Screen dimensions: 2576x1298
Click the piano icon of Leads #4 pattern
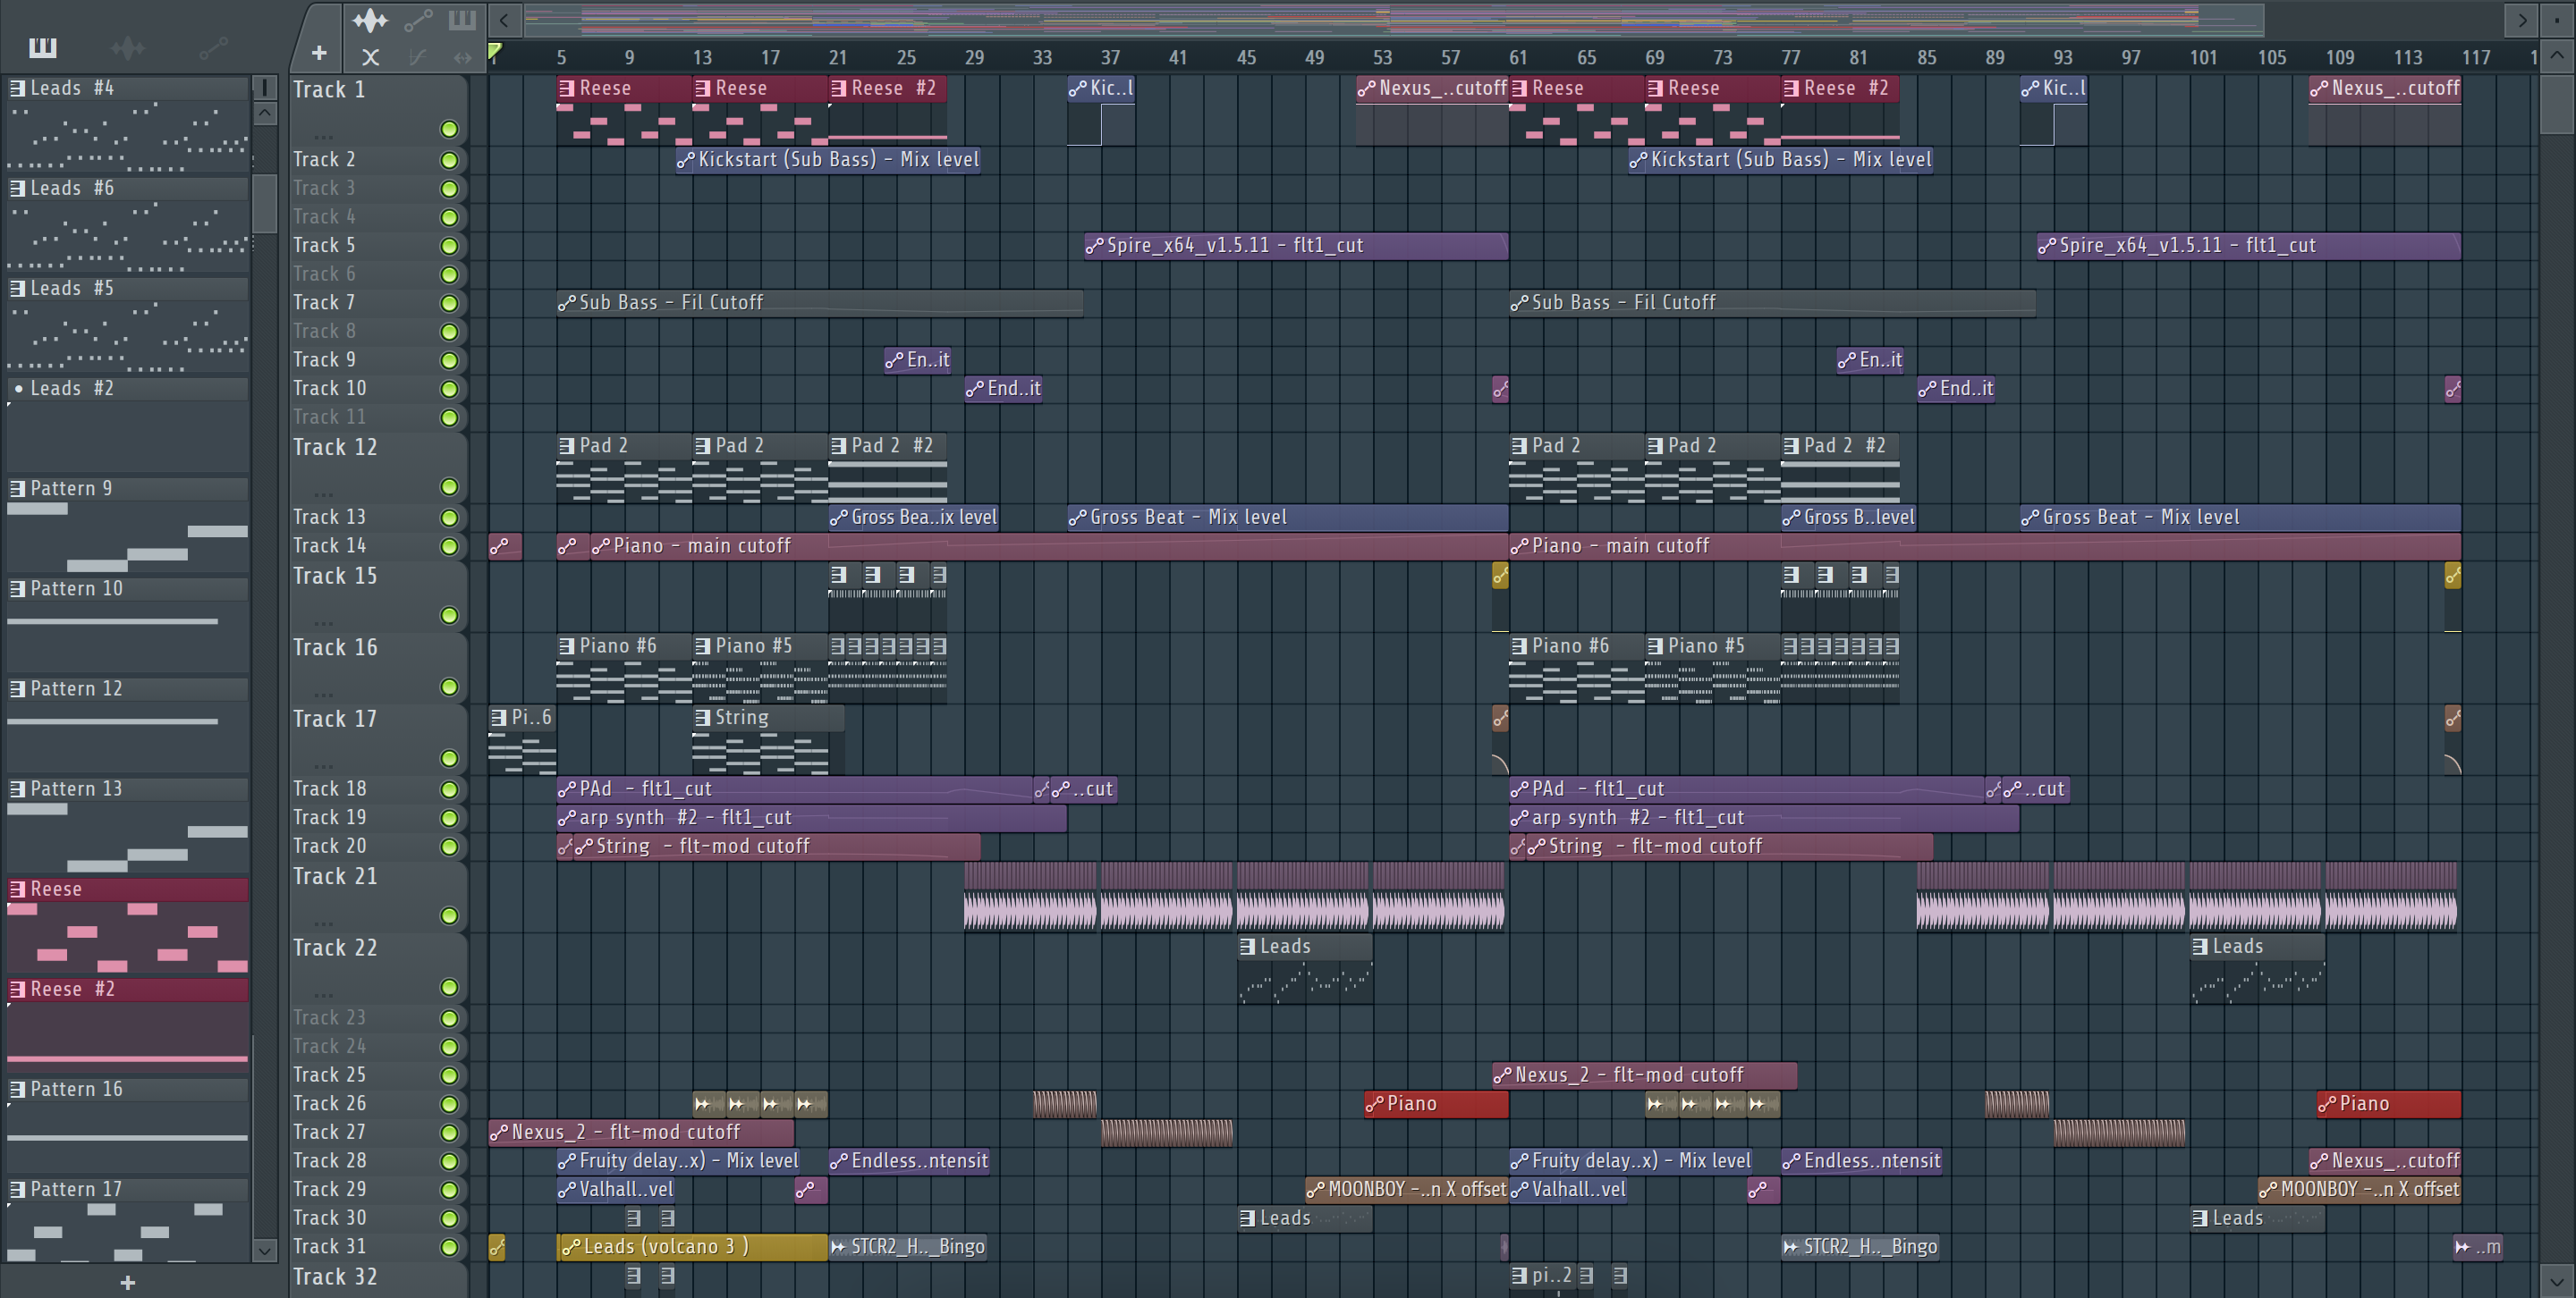pyautogui.click(x=18, y=88)
